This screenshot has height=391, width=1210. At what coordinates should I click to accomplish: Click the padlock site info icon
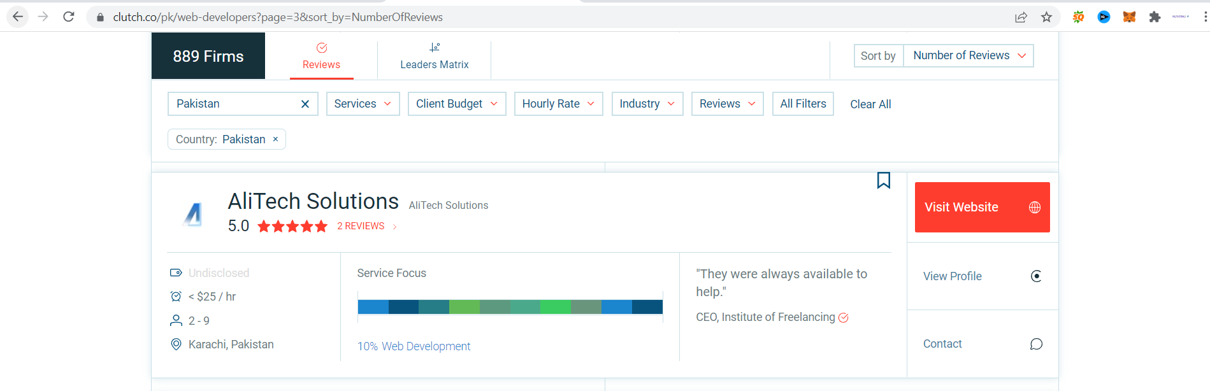click(100, 17)
